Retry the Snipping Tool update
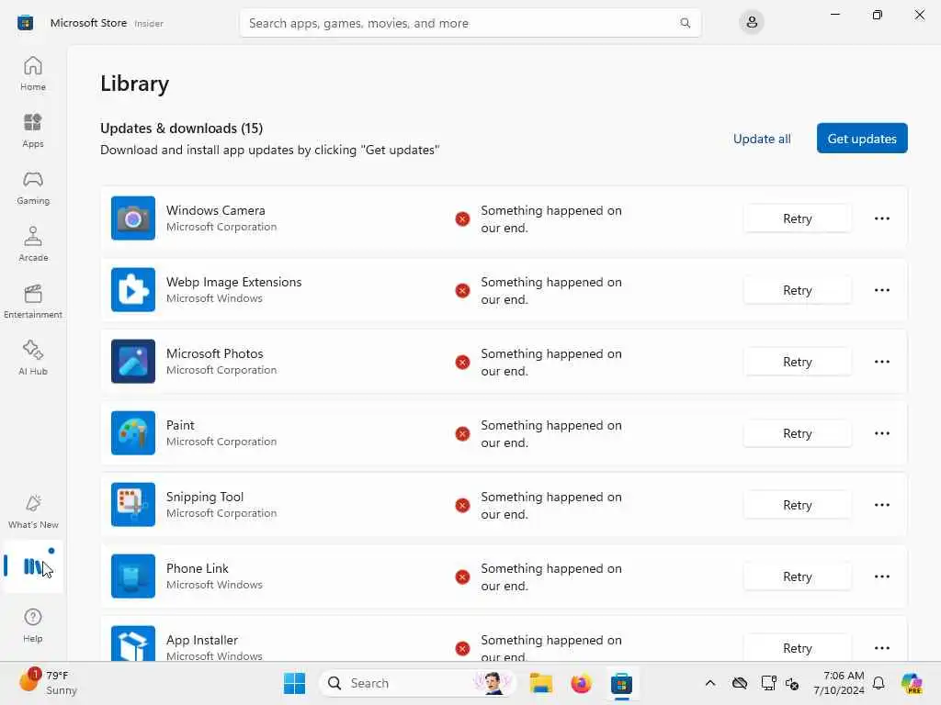This screenshot has height=705, width=941. tap(797, 506)
